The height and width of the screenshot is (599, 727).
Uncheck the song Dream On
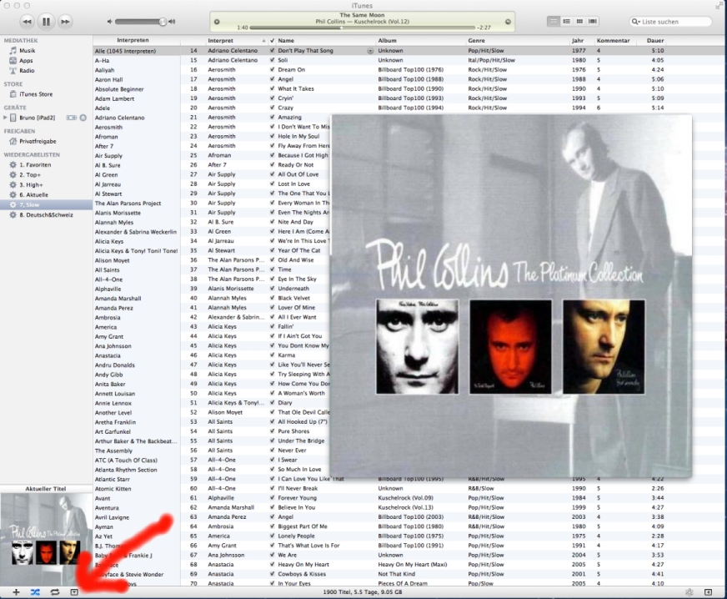pyautogui.click(x=272, y=70)
